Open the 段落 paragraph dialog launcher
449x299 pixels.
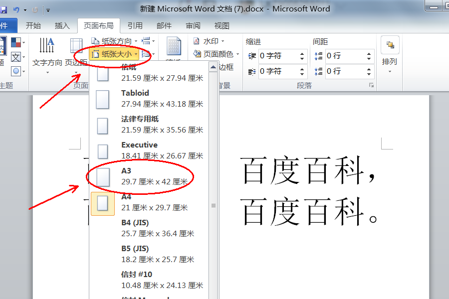click(x=371, y=85)
